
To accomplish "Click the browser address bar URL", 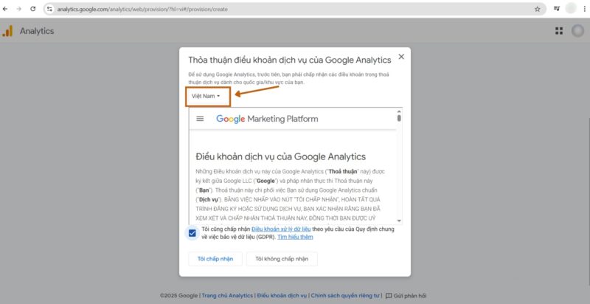I will (x=142, y=9).
